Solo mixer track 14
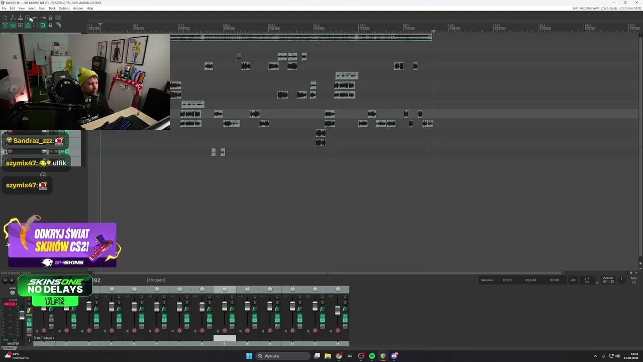 (x=345, y=303)
